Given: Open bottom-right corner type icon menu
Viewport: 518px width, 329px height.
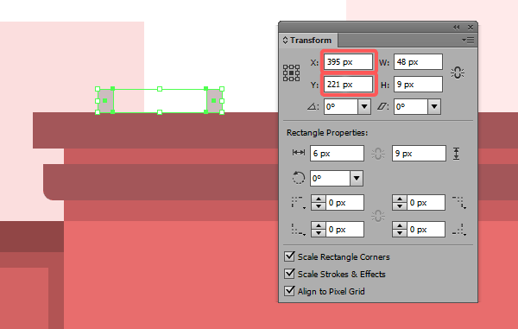Looking at the screenshot, I should point(459,230).
